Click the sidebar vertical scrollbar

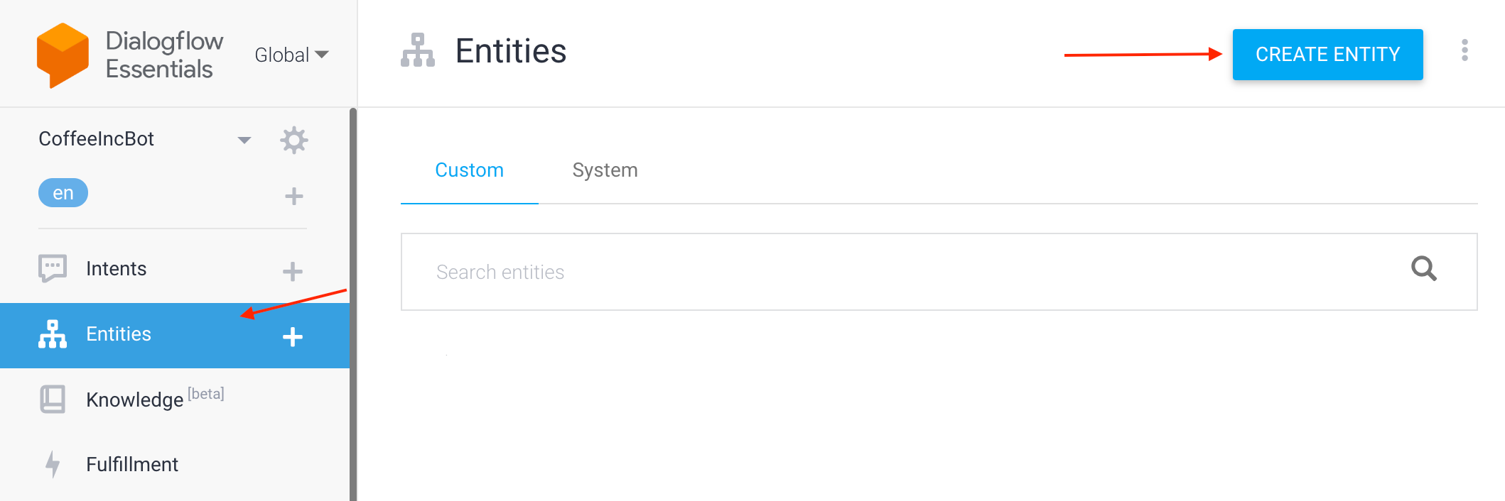[353, 304]
